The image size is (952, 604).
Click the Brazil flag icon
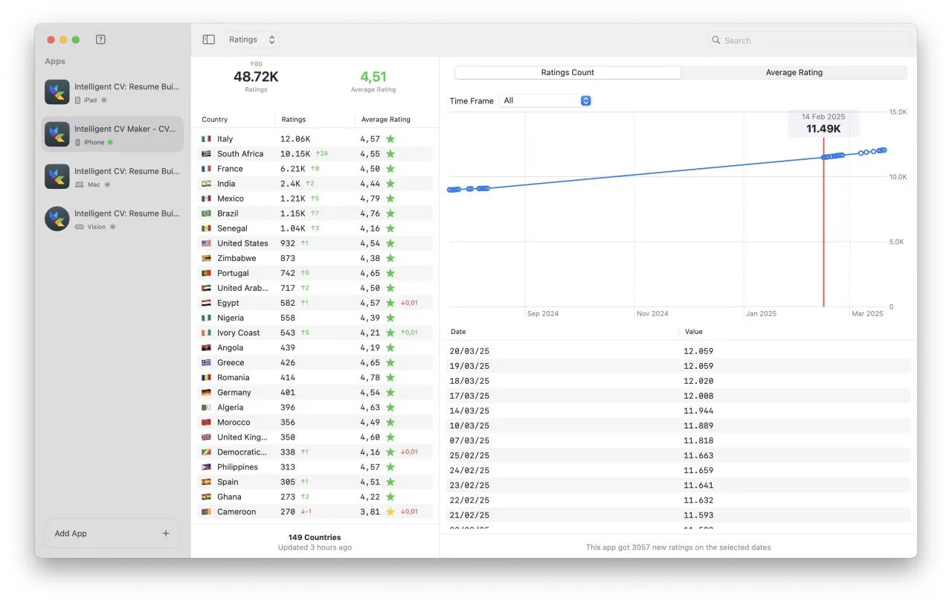pyautogui.click(x=207, y=213)
